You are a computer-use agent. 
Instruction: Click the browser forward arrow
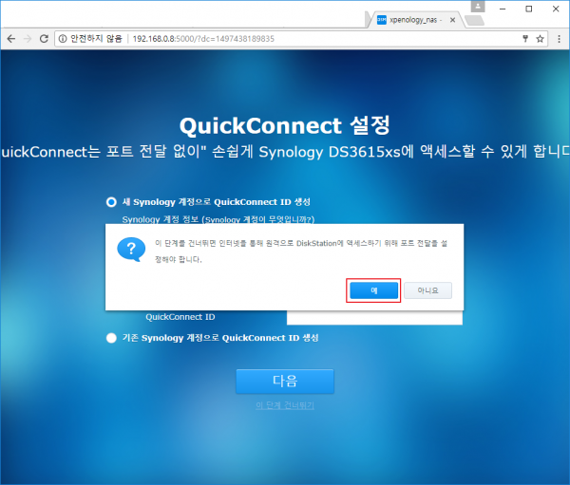(28, 39)
